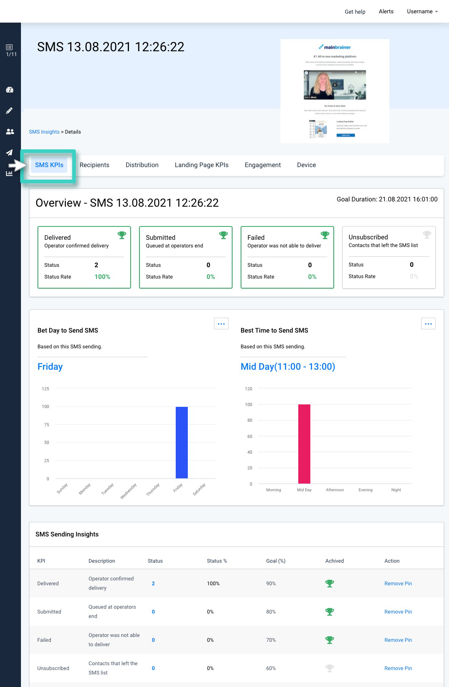Click the Mid Day(11:00 - 13:00) heading
The width and height of the screenshot is (449, 687).
coord(288,367)
